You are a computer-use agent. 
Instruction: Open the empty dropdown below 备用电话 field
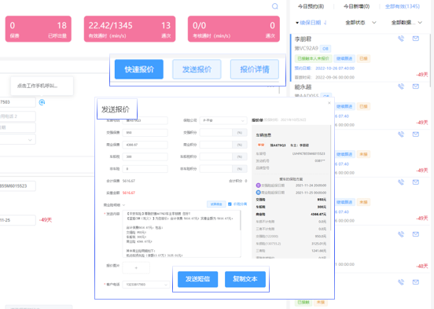[x=18, y=140]
